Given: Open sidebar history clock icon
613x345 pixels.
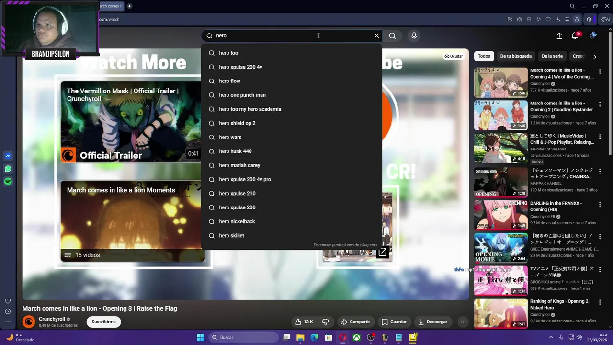Looking at the screenshot, I should click(x=8, y=311).
